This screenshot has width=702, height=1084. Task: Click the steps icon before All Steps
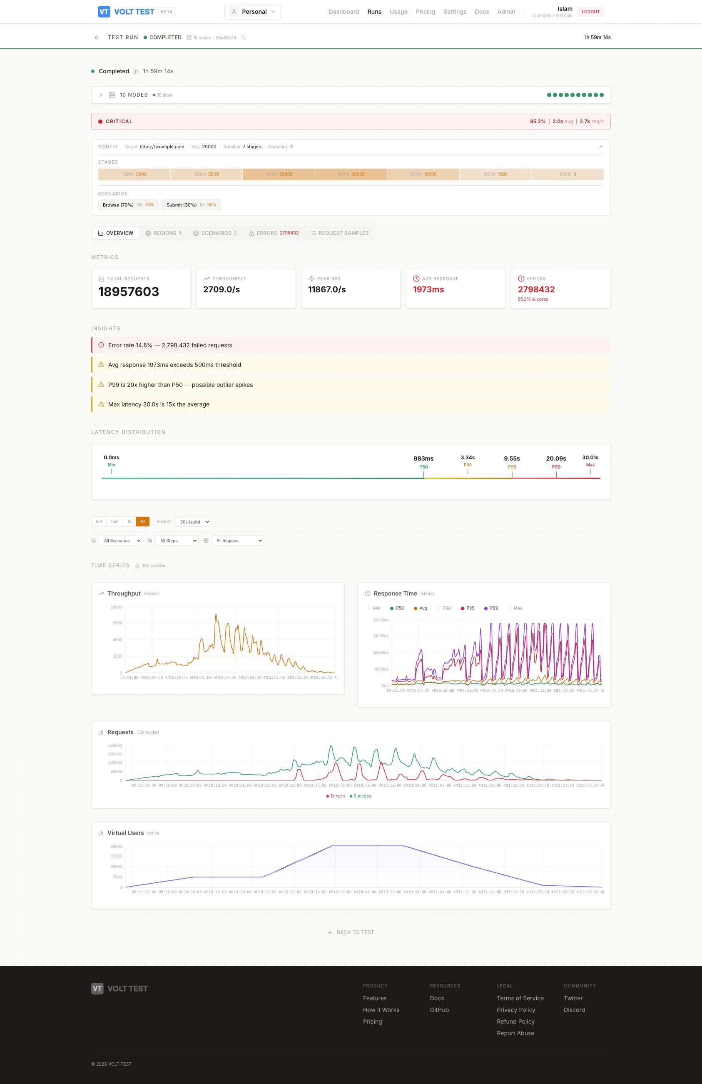pyautogui.click(x=150, y=541)
